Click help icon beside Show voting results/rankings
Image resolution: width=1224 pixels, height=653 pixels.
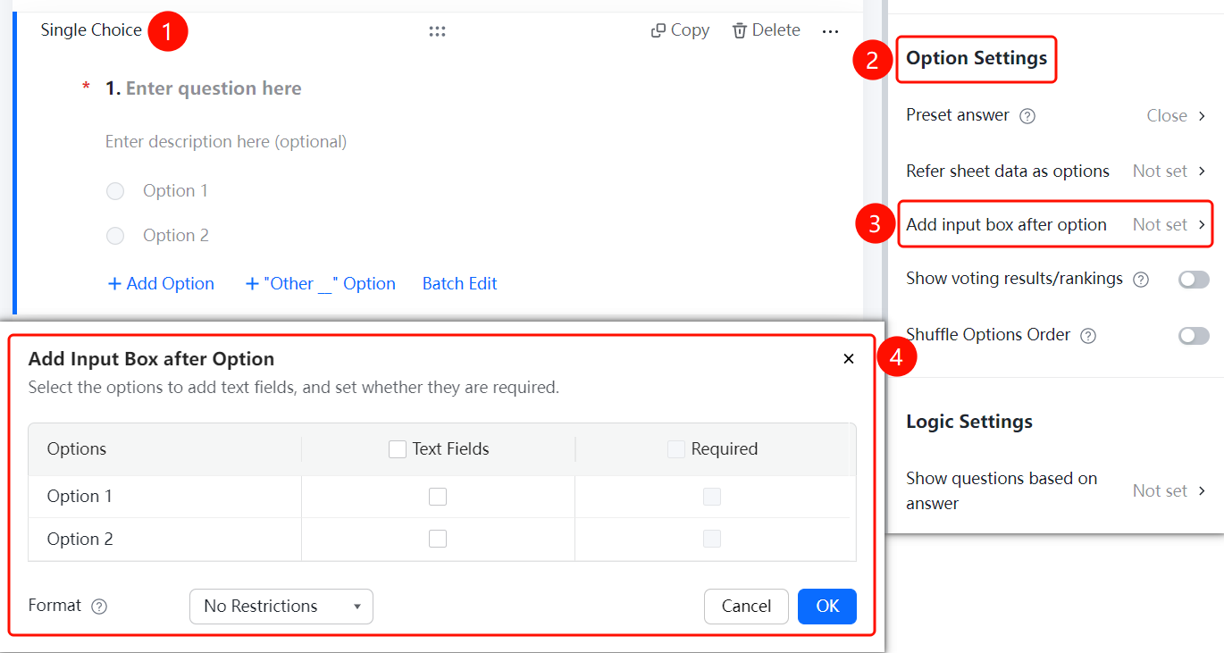pyautogui.click(x=1141, y=280)
